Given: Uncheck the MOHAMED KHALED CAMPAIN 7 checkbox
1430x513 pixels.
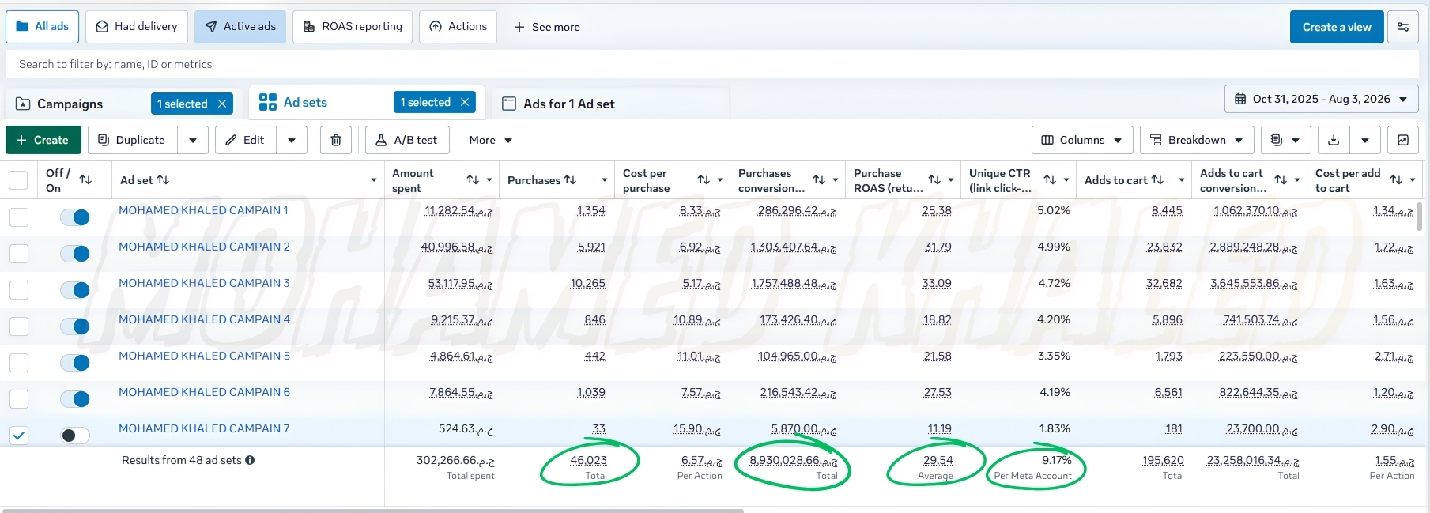Looking at the screenshot, I should pos(19,436).
